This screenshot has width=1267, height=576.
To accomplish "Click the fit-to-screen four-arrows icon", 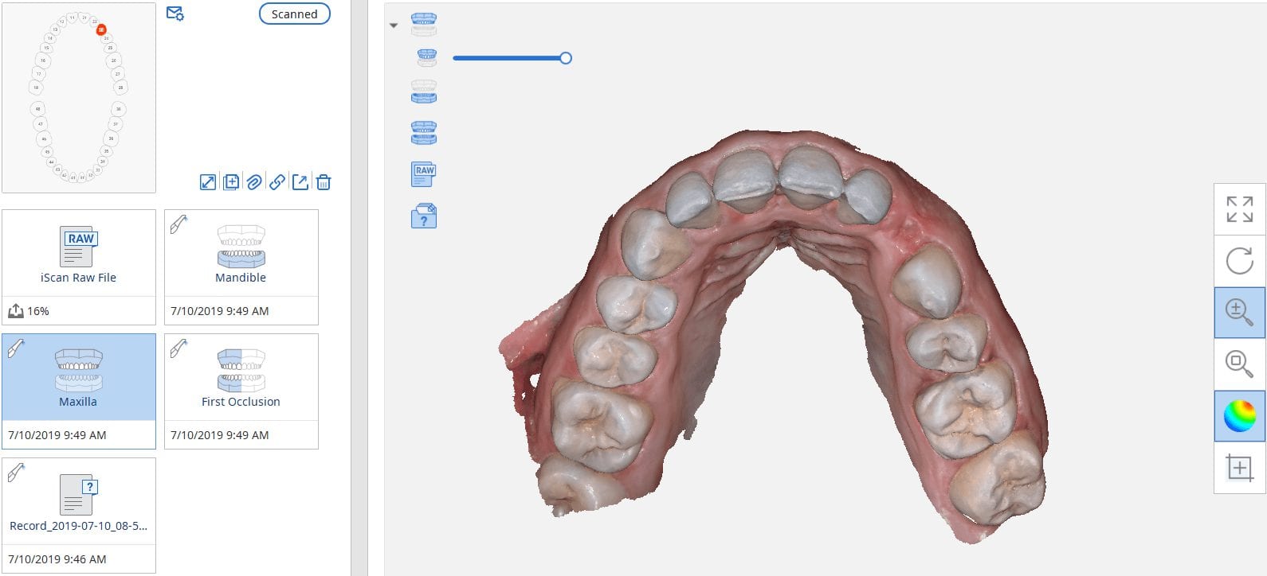I will tap(1239, 209).
